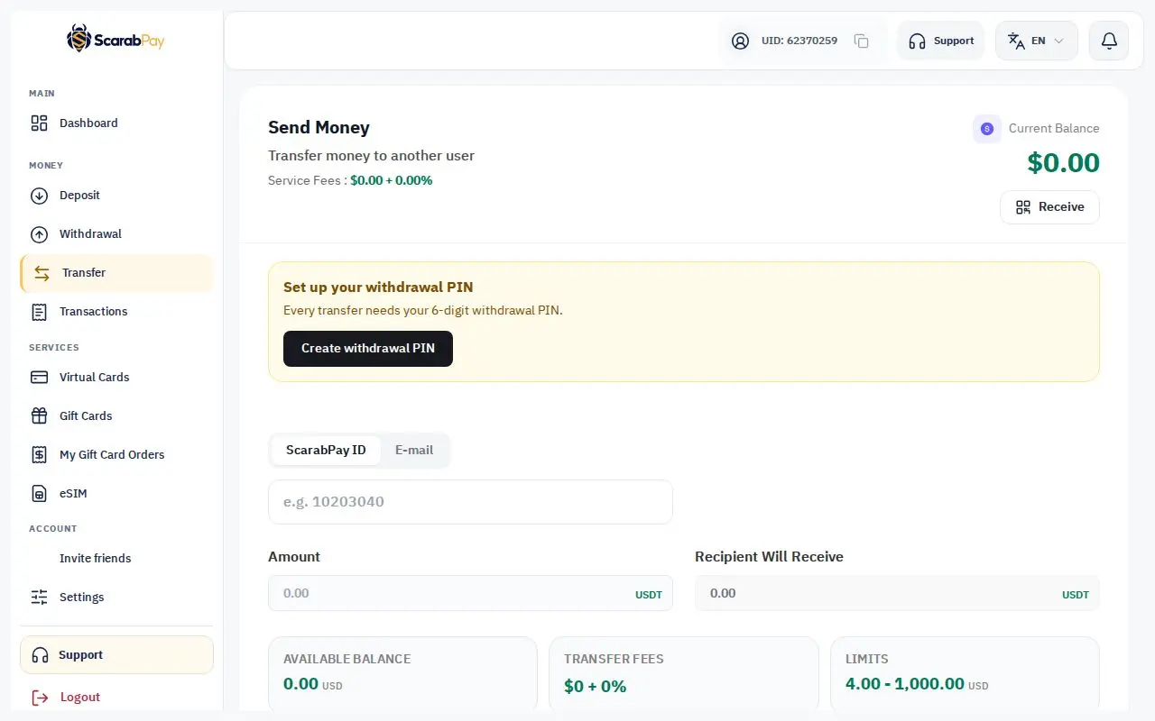
Task: Open Invite friends in the sidebar
Action: coord(116,559)
